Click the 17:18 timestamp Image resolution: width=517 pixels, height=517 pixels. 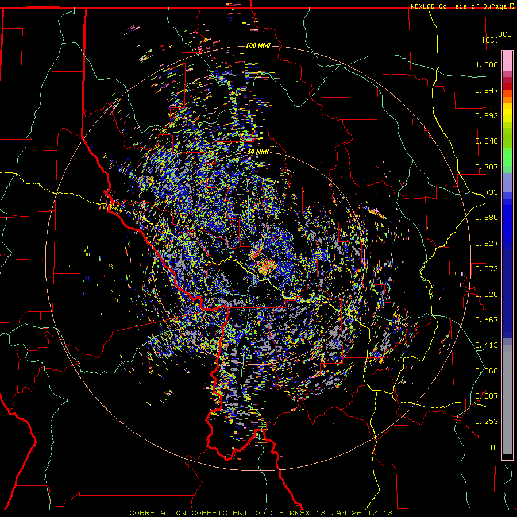pyautogui.click(x=380, y=513)
